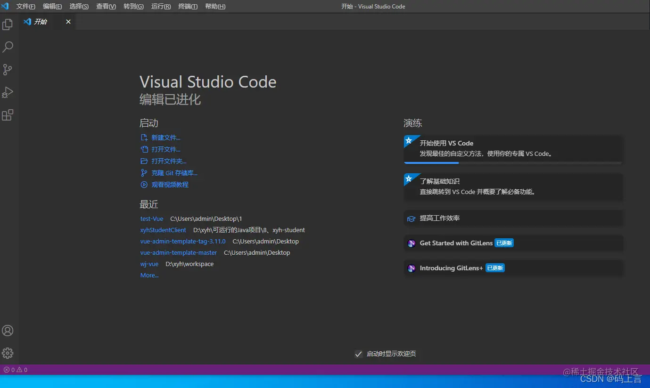Open recent project xyhStudentClient

163,230
